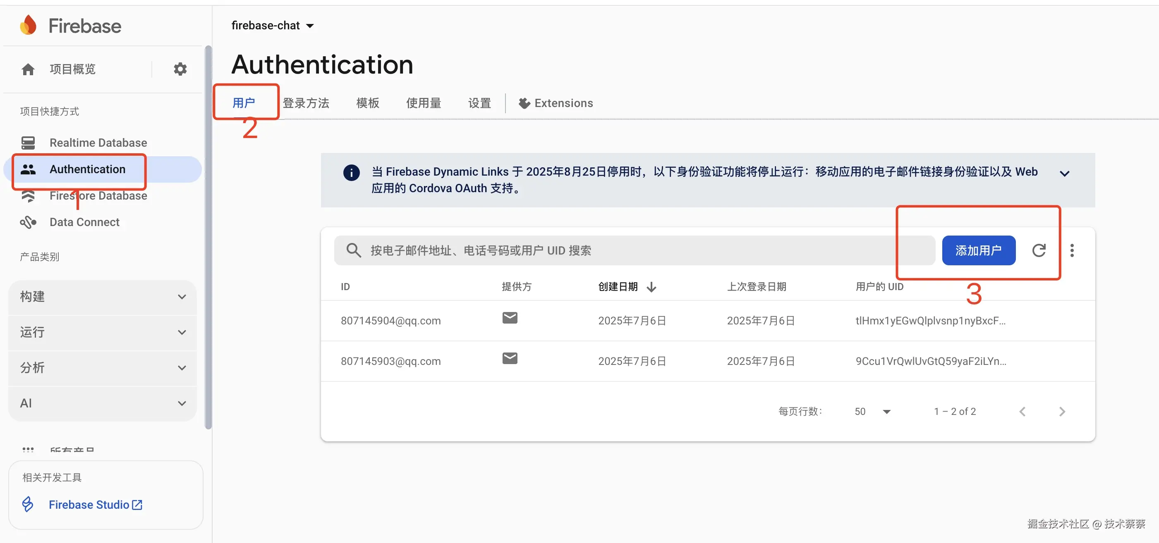Click the refresh users icon
1159x543 pixels.
tap(1038, 250)
